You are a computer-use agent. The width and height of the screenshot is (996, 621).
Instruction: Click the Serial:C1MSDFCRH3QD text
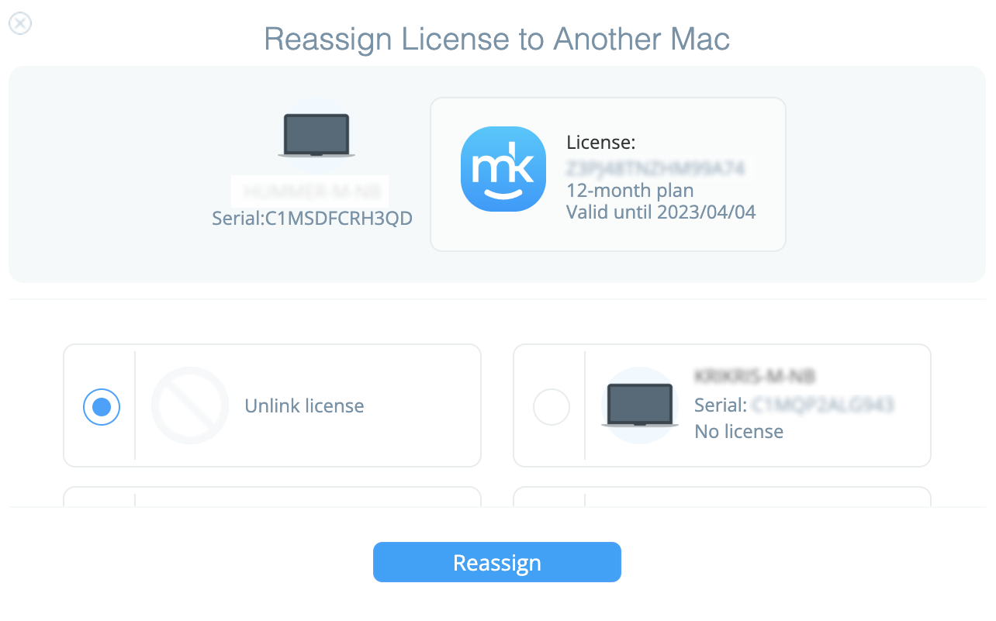312,219
